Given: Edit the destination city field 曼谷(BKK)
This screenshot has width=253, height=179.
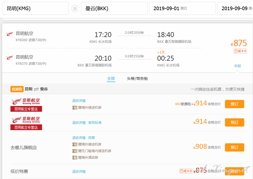Looking at the screenshot, I should 114,9.
